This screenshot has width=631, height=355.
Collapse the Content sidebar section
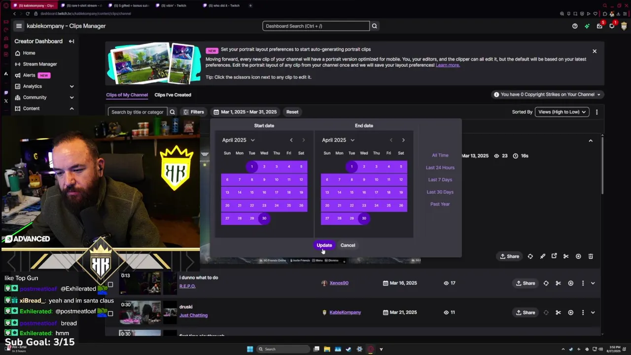[x=71, y=108]
